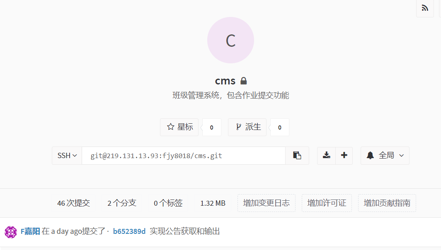Image resolution: width=441 pixels, height=250 pixels.
Task: Click the cms project avatar
Action: tap(230, 40)
